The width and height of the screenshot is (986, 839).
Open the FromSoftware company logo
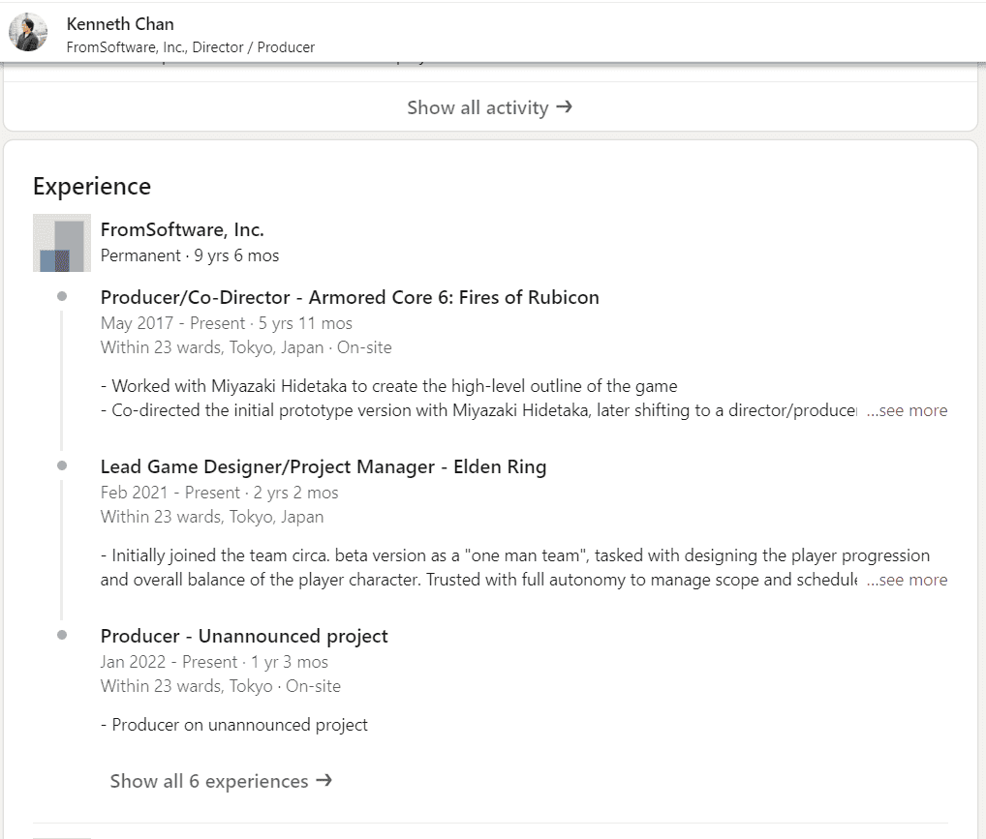click(62, 242)
